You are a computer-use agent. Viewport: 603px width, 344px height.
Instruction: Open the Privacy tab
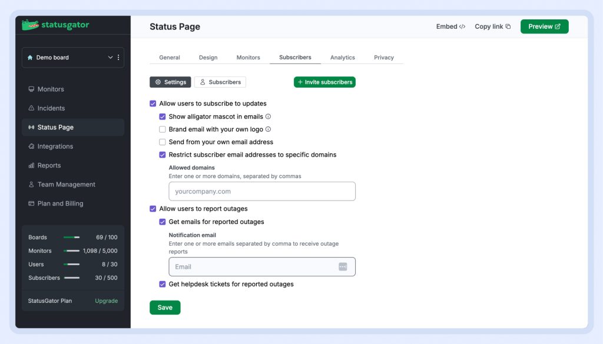(x=383, y=58)
